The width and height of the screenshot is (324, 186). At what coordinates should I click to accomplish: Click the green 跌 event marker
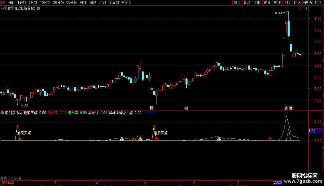152,108
